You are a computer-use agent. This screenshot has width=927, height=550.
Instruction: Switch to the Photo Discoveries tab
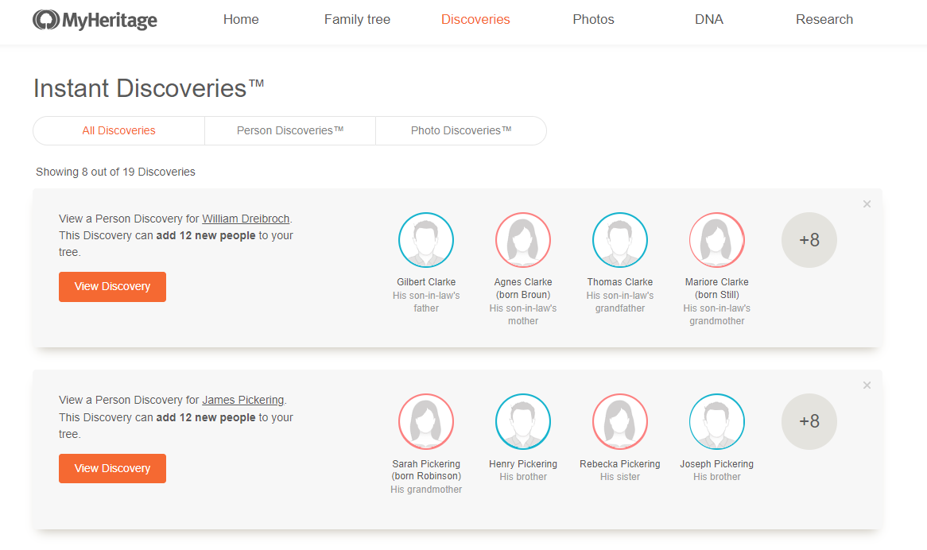point(460,130)
